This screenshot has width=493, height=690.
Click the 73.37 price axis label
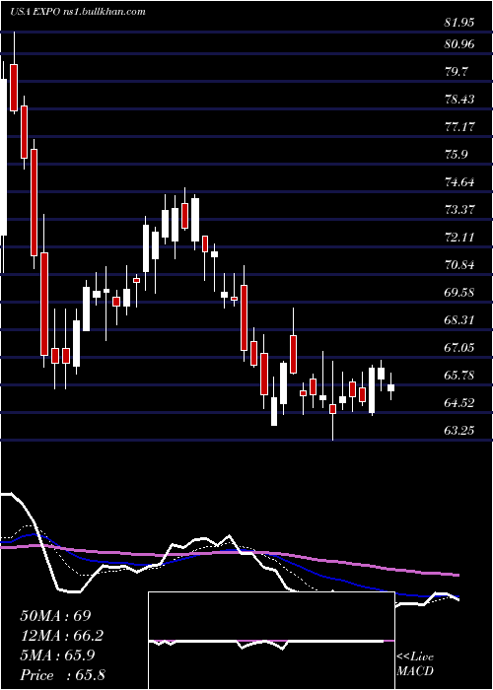click(x=459, y=210)
